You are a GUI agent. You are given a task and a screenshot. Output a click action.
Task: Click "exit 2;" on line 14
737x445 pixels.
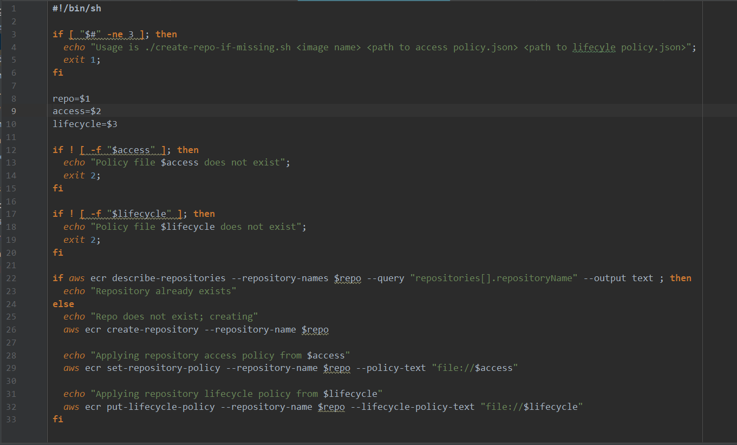point(82,176)
